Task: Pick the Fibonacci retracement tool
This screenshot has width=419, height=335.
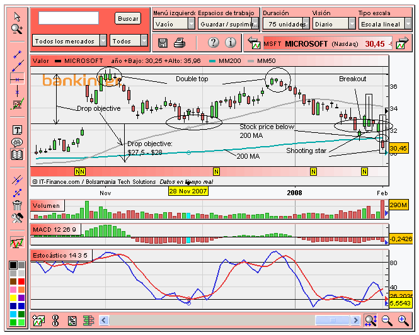Action: tap(17, 104)
